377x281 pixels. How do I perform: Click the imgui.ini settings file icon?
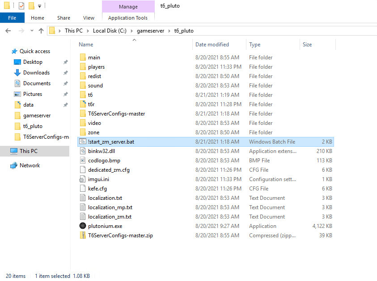point(82,179)
